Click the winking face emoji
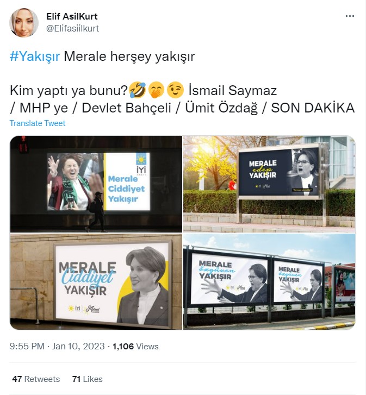Viewport: 366px width, 395px height. (175, 90)
